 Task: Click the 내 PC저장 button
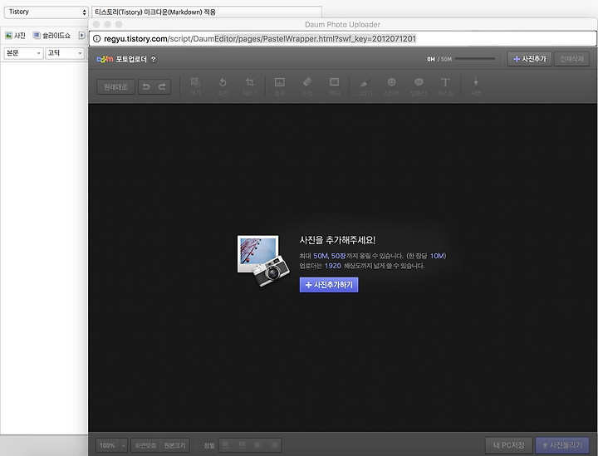509,445
